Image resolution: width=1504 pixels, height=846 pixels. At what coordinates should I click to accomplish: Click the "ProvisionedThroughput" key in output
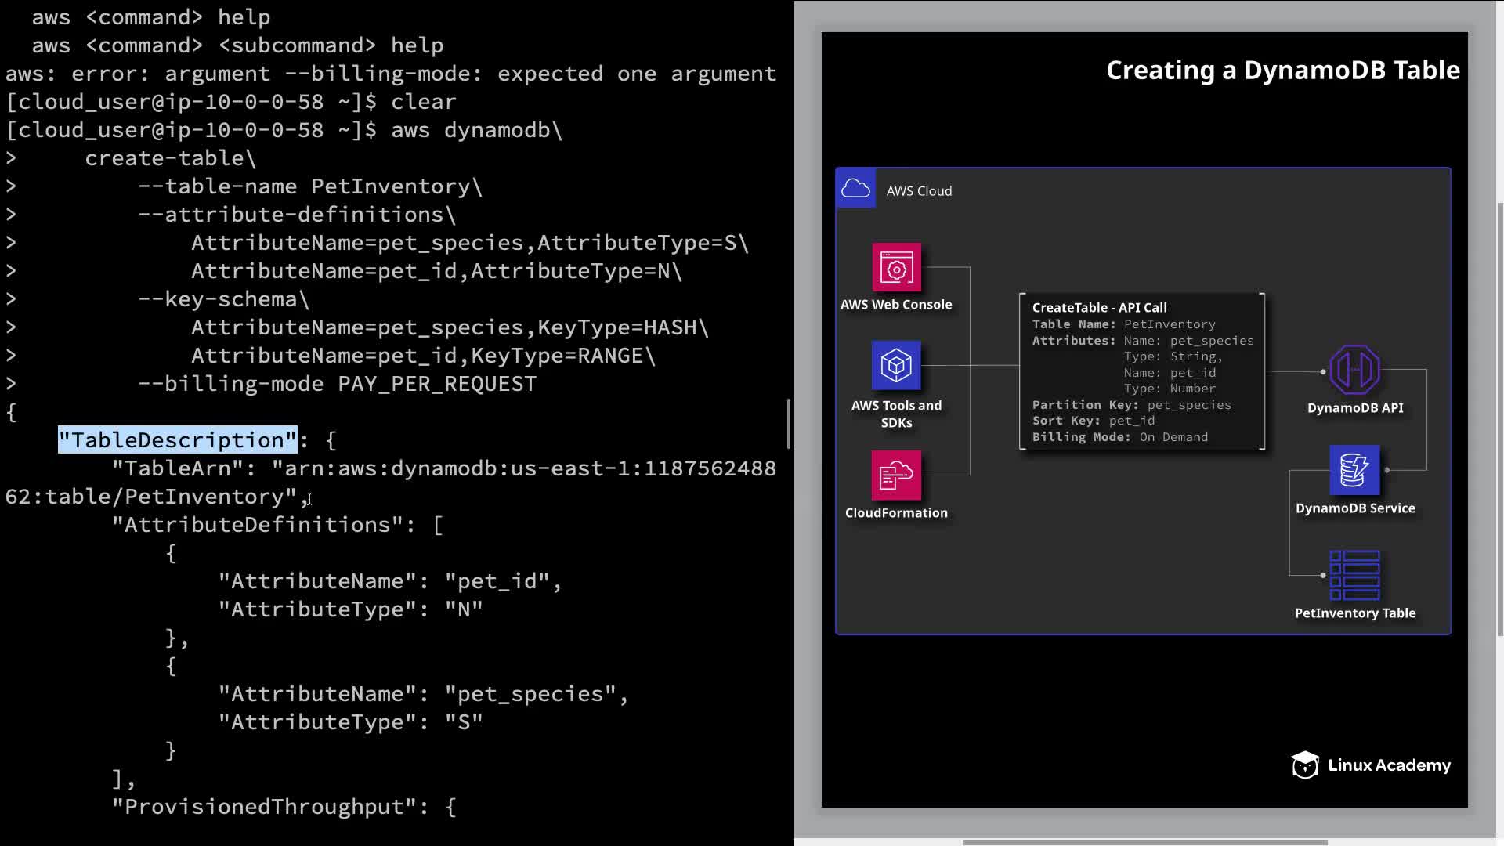pyautogui.click(x=263, y=807)
